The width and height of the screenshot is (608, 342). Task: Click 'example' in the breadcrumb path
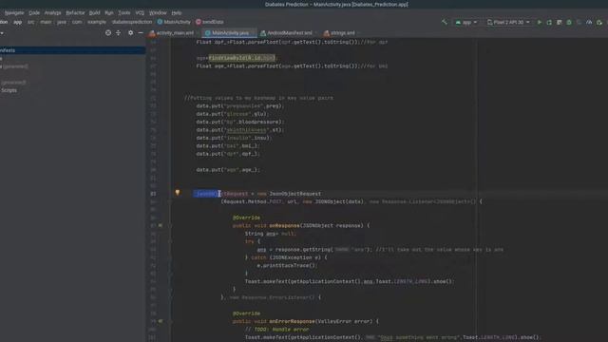(97, 22)
